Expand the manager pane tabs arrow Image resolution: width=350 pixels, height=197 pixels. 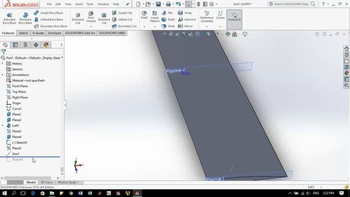coord(61,45)
